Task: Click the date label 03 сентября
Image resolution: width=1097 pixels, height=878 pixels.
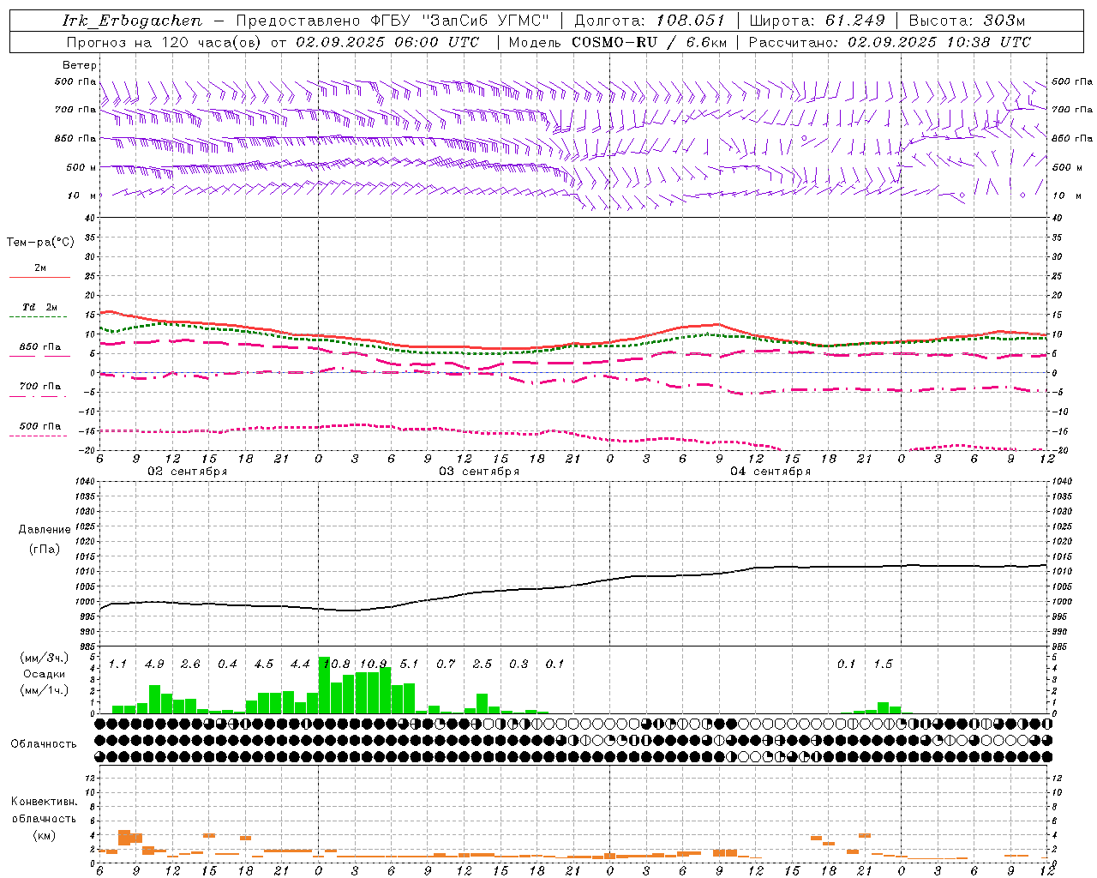Action: point(479,472)
